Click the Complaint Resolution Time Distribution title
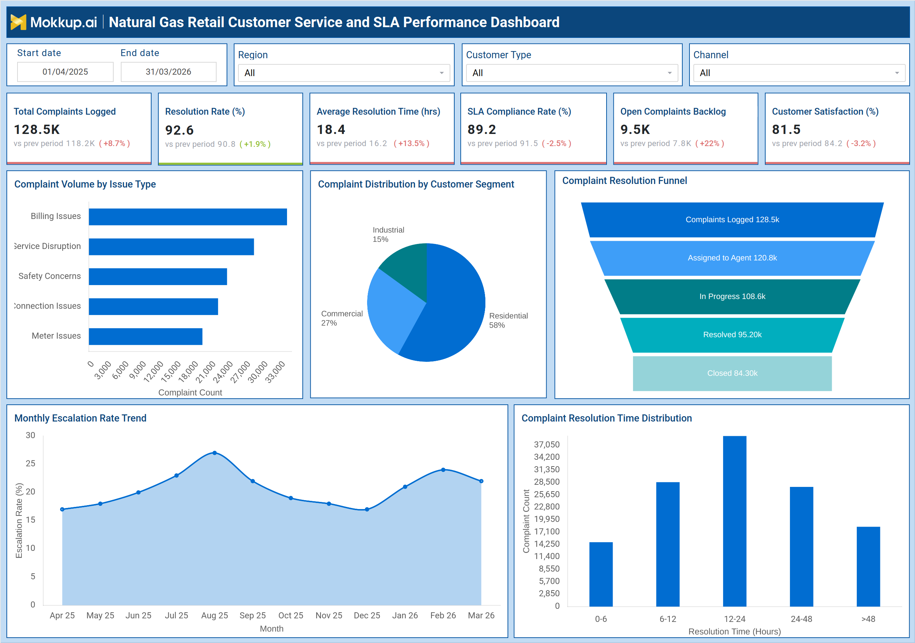This screenshot has height=643, width=915. [x=607, y=418]
